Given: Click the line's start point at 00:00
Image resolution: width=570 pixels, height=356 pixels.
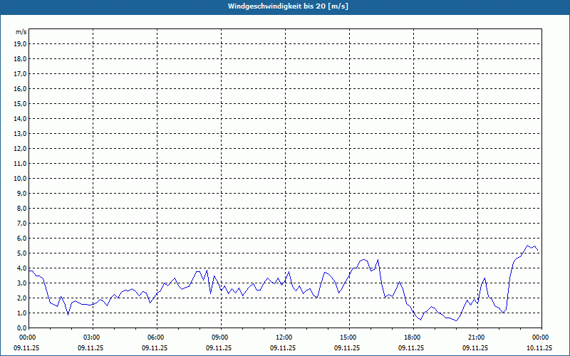Looking at the screenshot, I should 29,271.
